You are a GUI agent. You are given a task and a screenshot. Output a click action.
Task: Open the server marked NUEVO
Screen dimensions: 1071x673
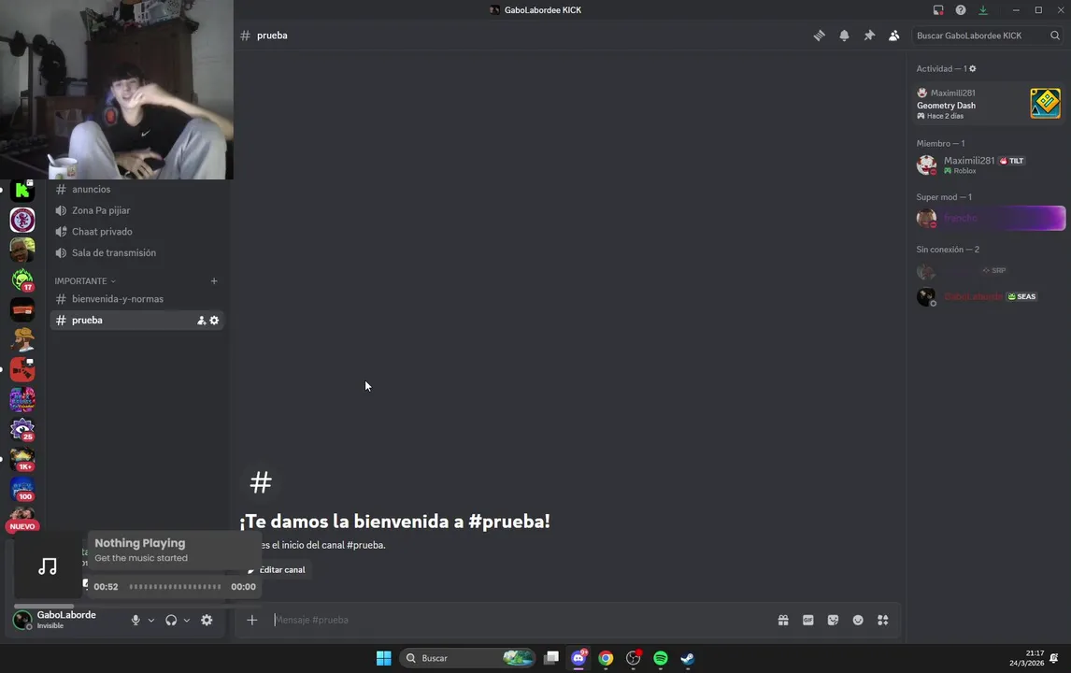22,520
